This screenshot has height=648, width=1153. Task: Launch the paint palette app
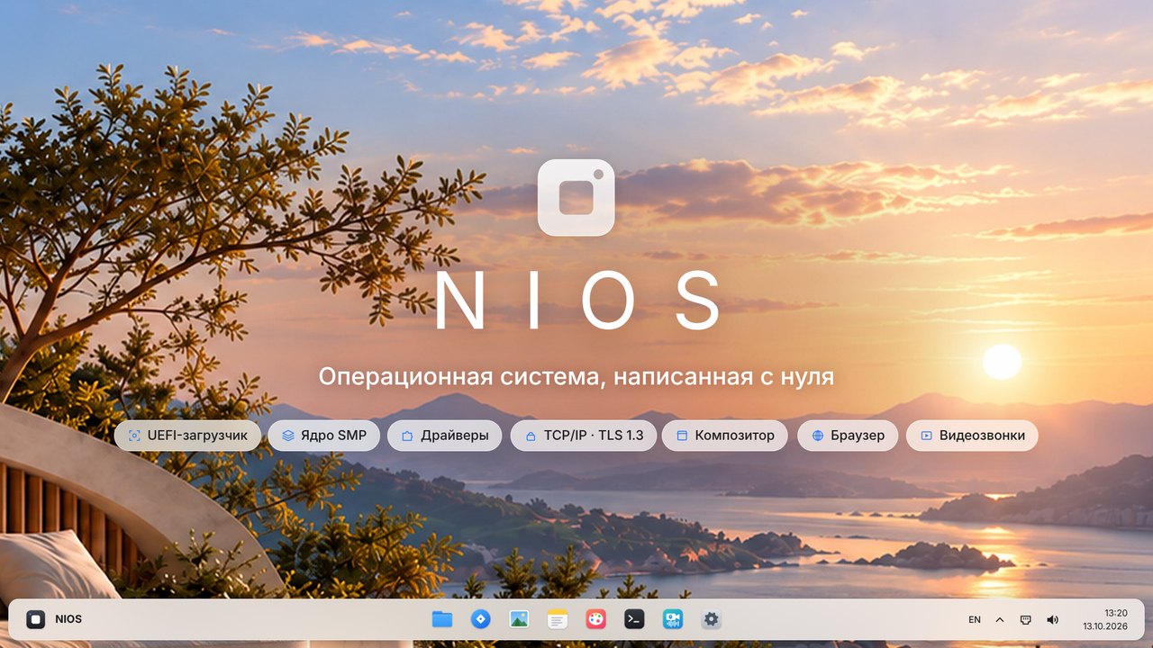595,619
